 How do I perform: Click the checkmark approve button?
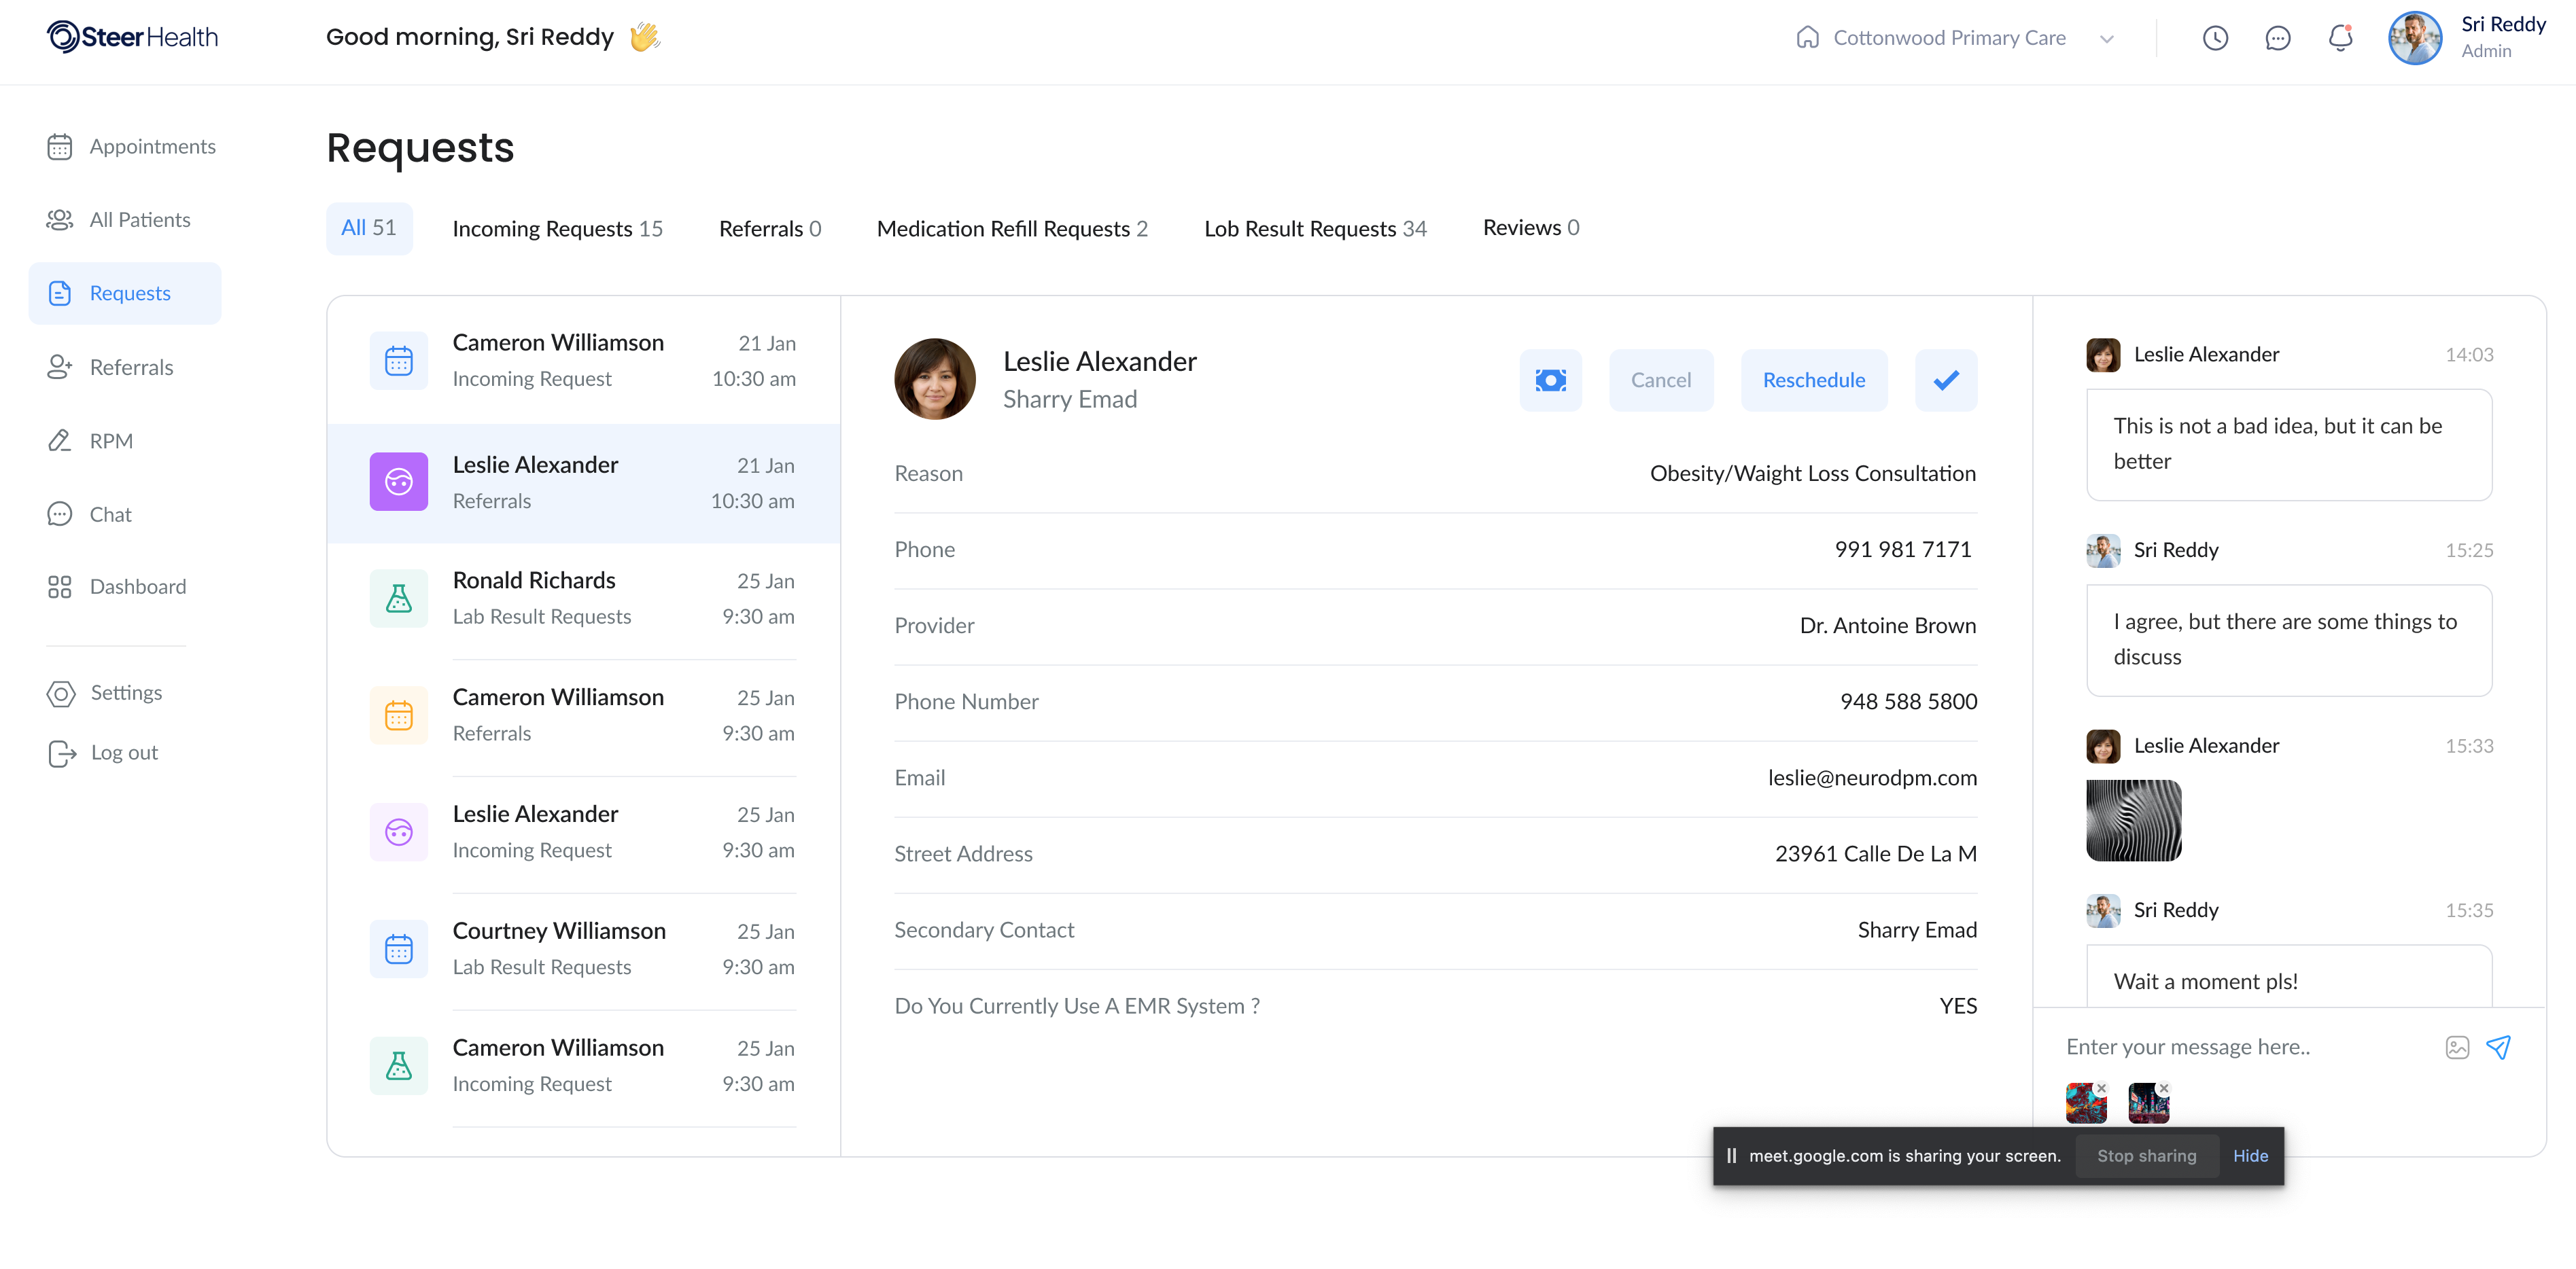[1945, 380]
